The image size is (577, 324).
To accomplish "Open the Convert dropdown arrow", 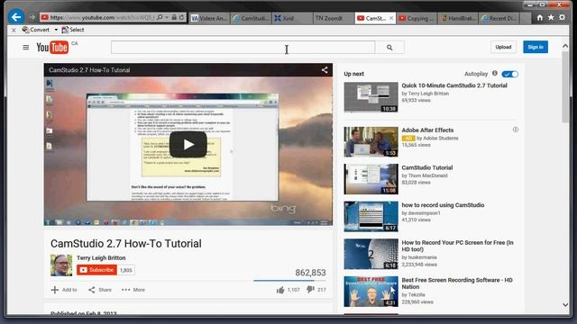I will pyautogui.click(x=56, y=30).
